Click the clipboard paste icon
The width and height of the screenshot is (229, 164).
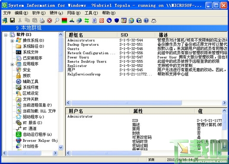pyautogui.click(x=35, y=20)
